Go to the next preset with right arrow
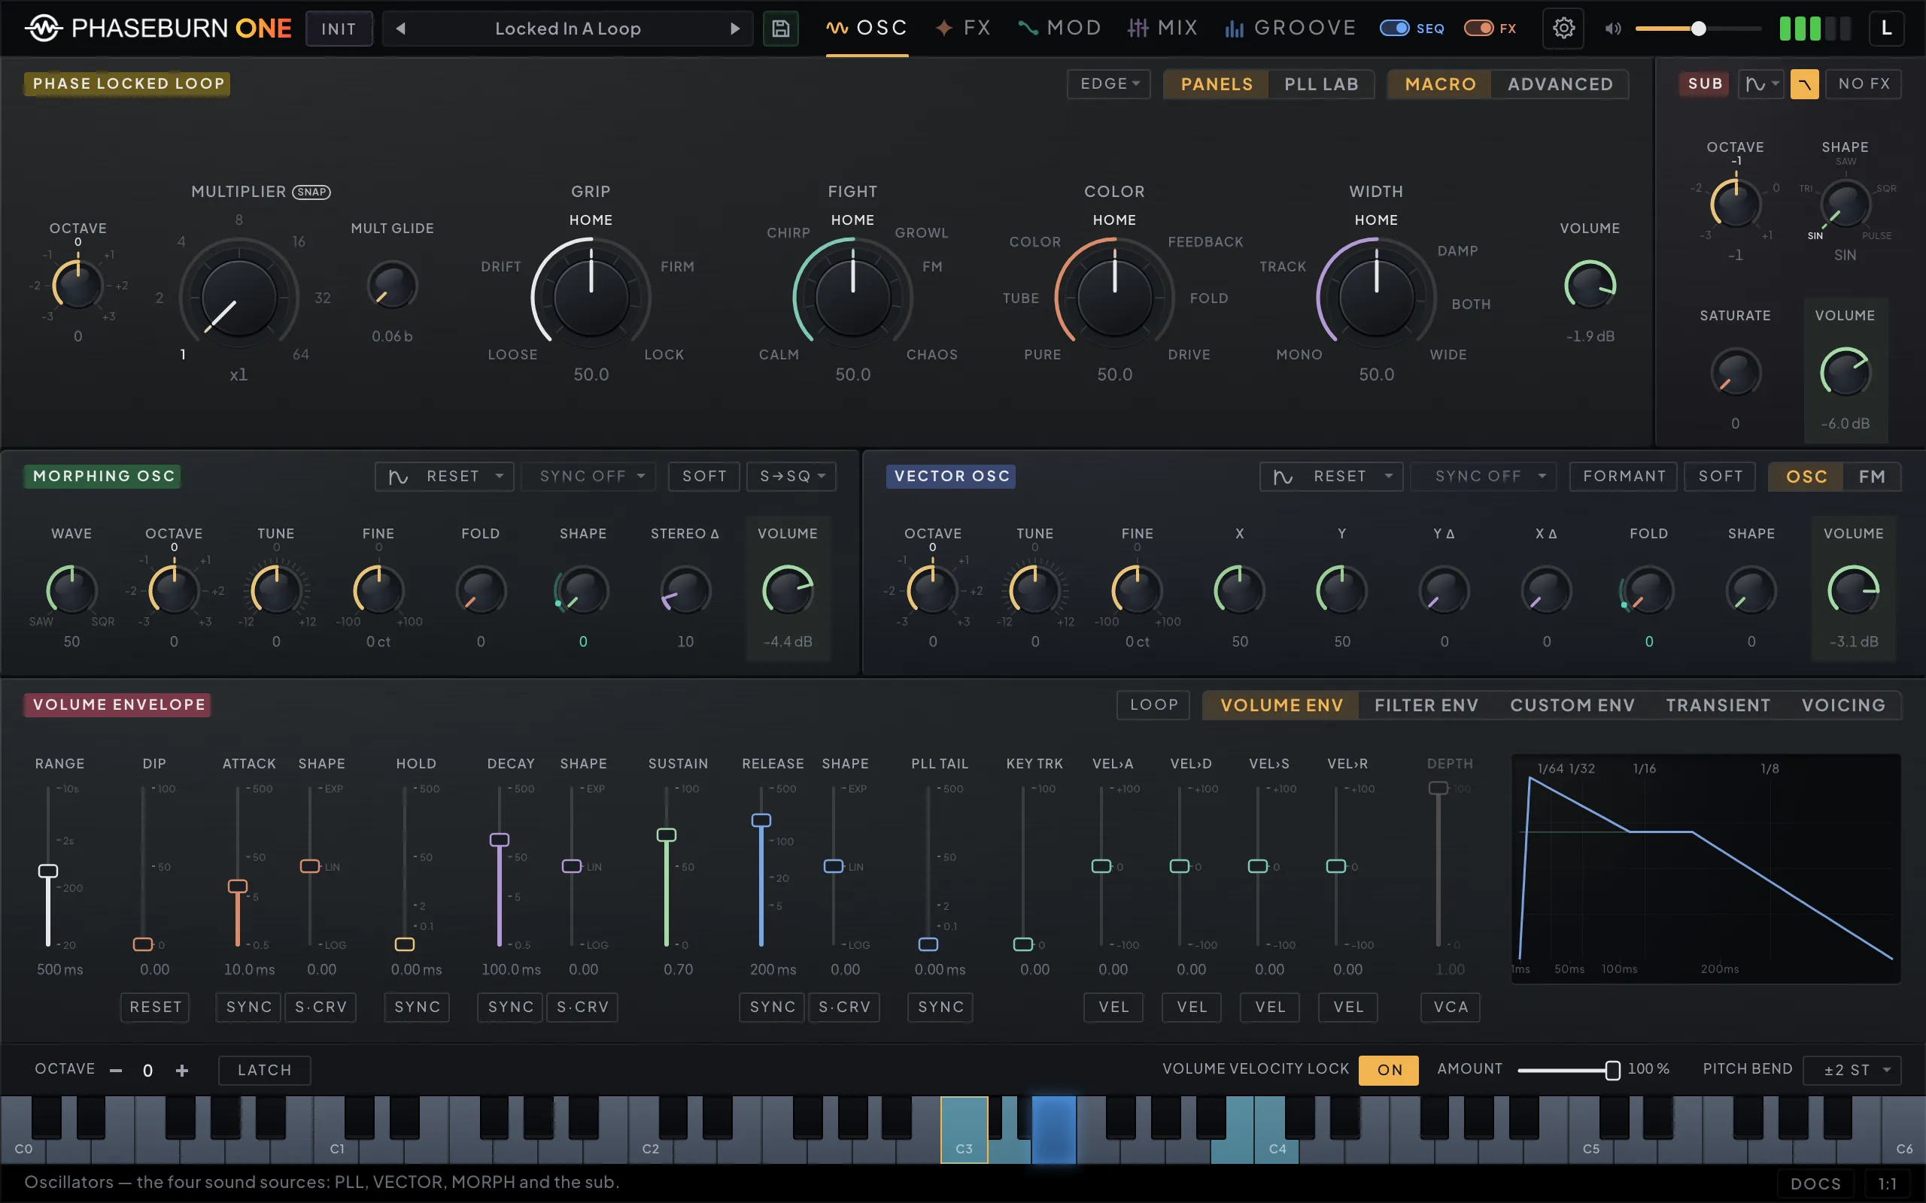The height and width of the screenshot is (1203, 1926). tap(734, 29)
